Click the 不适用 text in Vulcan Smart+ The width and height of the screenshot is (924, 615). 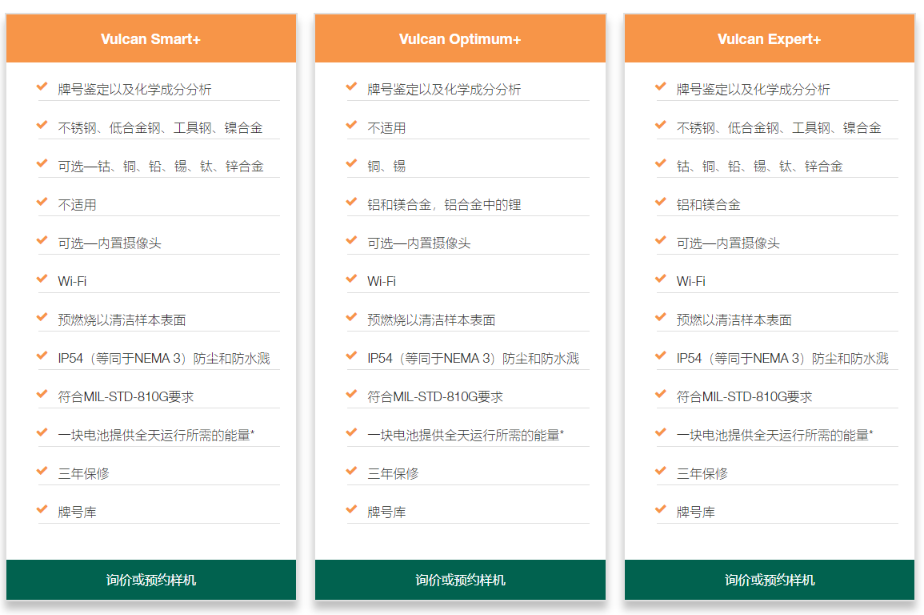pos(77,205)
